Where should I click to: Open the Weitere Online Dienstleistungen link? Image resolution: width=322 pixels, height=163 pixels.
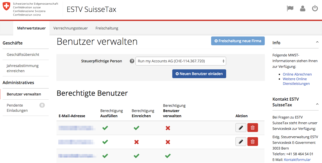point(296,81)
